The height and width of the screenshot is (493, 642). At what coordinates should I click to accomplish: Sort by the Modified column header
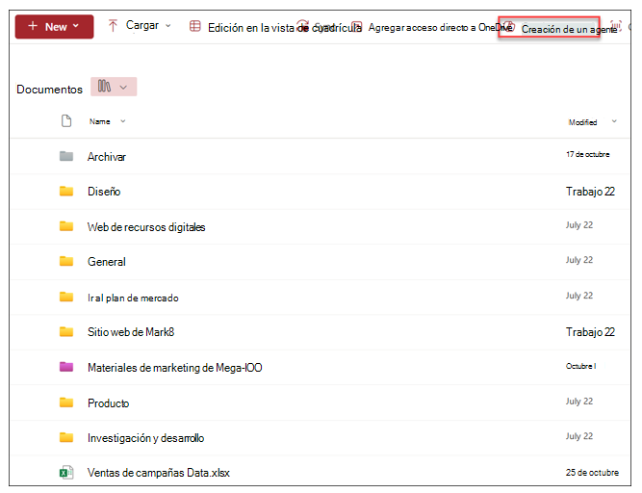[x=582, y=122]
